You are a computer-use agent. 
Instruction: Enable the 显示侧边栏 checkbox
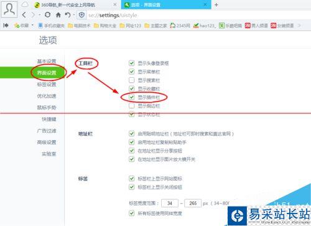point(132,106)
